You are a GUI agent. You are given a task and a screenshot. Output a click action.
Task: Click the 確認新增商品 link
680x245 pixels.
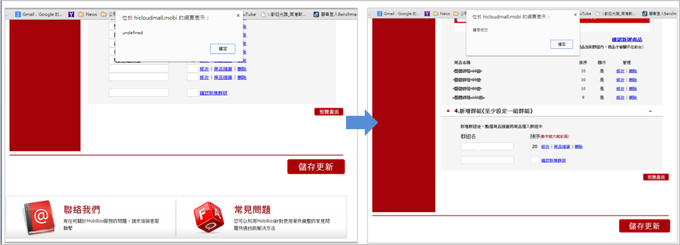(627, 39)
